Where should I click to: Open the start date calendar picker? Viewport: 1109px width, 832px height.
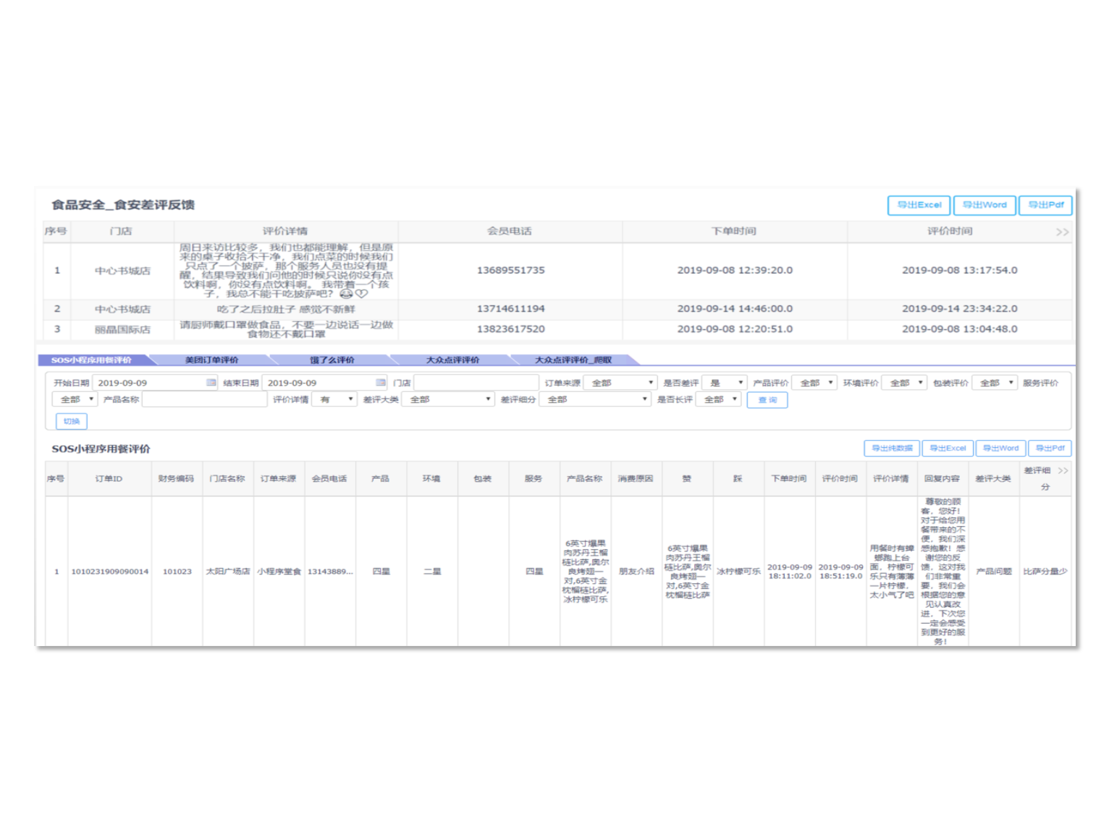[211, 383]
